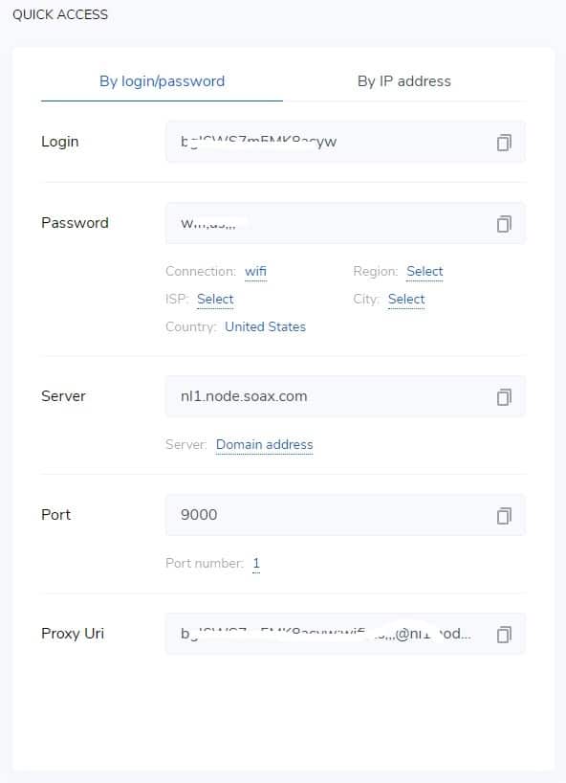
Task: Copy the Password value
Action: [x=504, y=224]
